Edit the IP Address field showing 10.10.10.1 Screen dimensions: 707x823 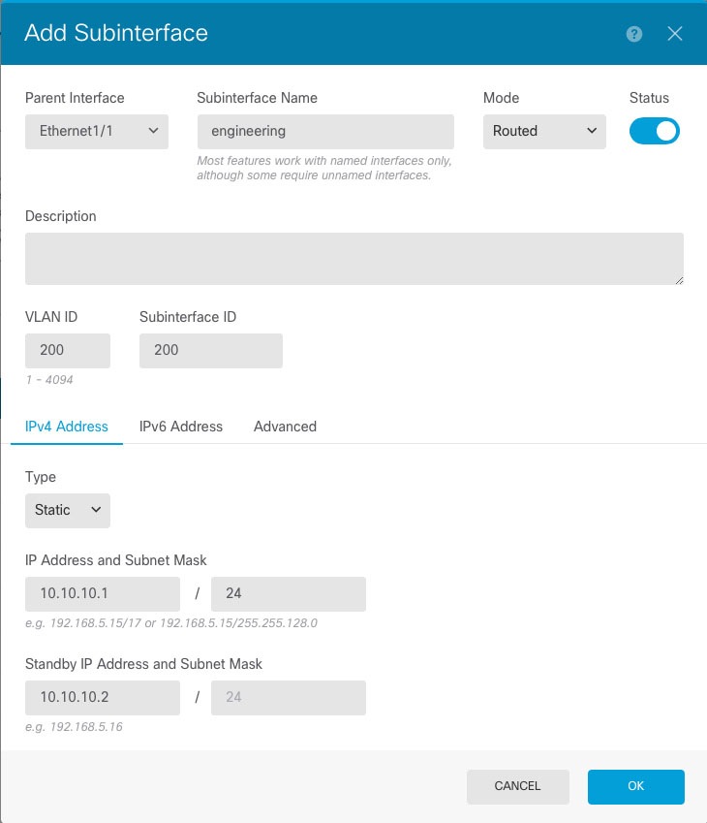(102, 593)
